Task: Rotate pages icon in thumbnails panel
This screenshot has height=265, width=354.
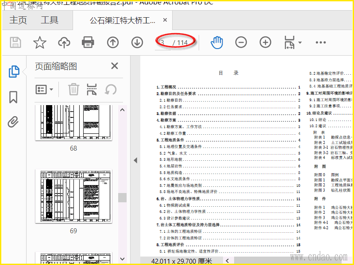Action: [111, 90]
